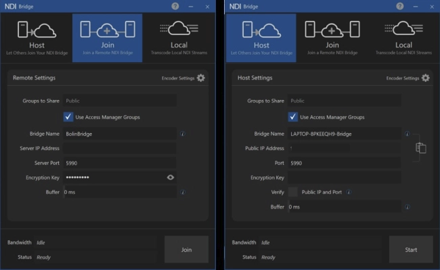Click the Server IP Address field

pyautogui.click(x=119, y=148)
